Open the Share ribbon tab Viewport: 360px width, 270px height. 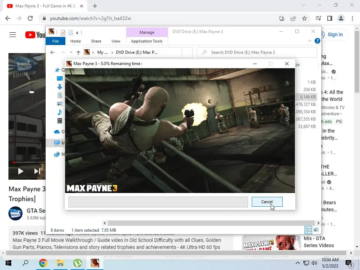96,41
